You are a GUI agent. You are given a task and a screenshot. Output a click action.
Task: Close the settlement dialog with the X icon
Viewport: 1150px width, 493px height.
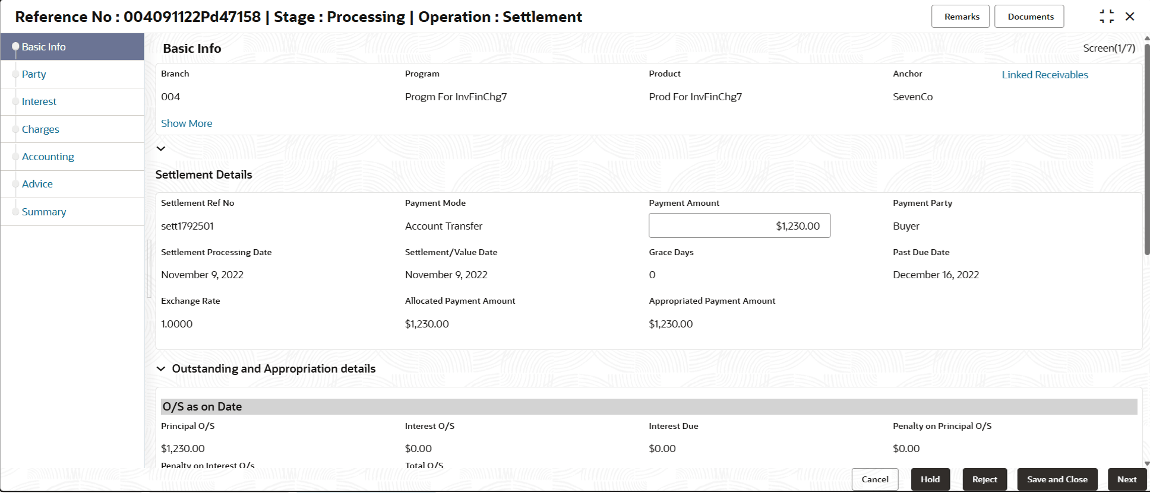pyautogui.click(x=1130, y=17)
